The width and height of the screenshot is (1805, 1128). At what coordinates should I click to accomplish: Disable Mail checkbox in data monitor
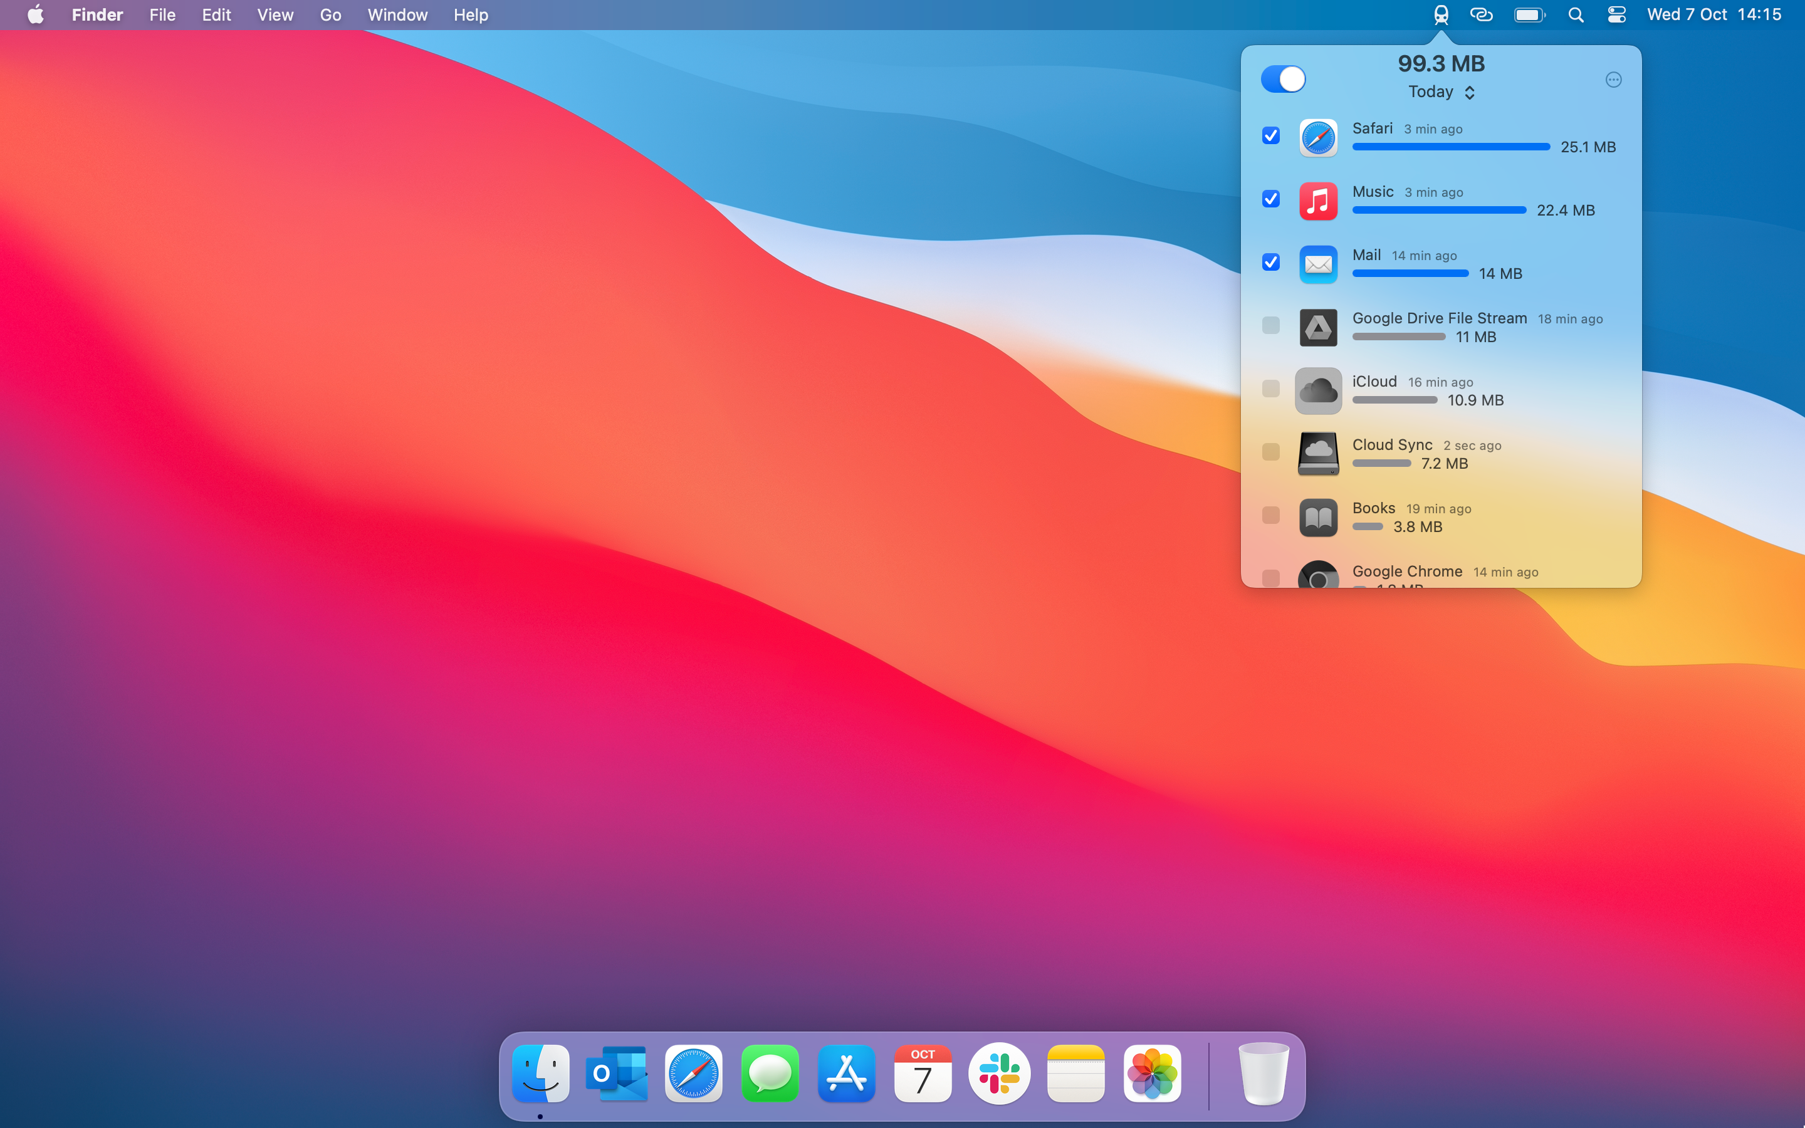1271,261
